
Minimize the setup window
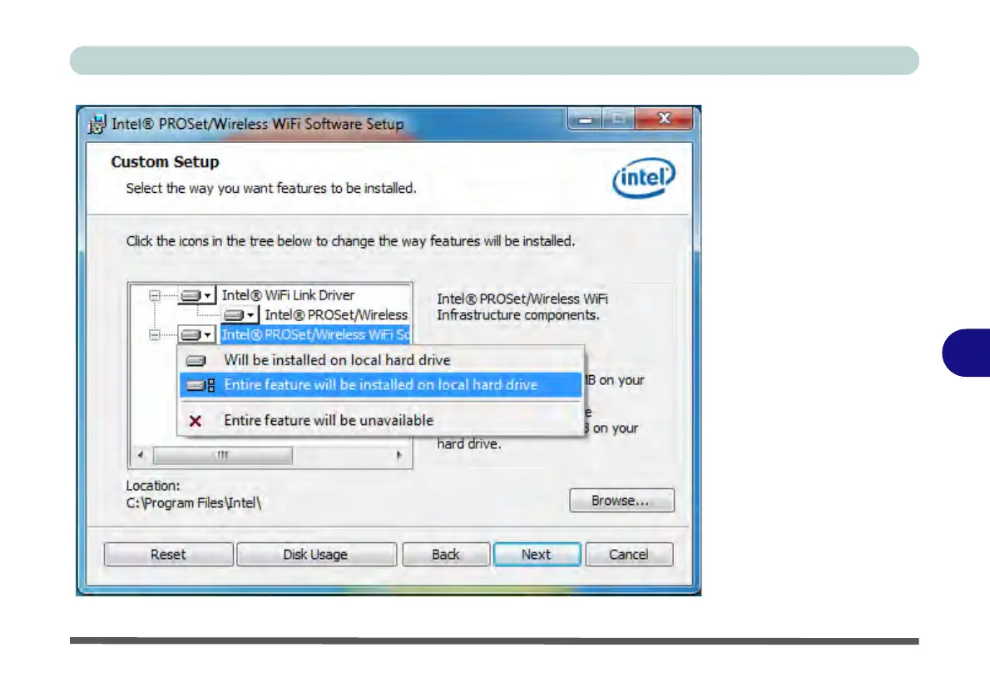[x=586, y=119]
